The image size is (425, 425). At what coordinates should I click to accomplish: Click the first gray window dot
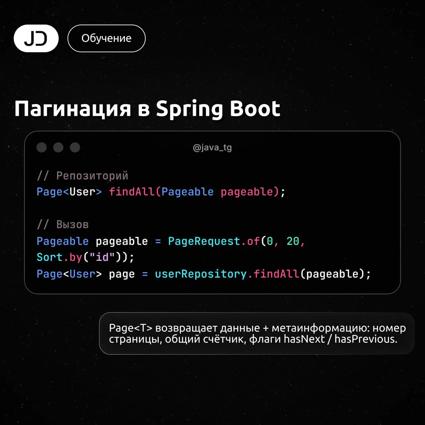click(x=42, y=147)
